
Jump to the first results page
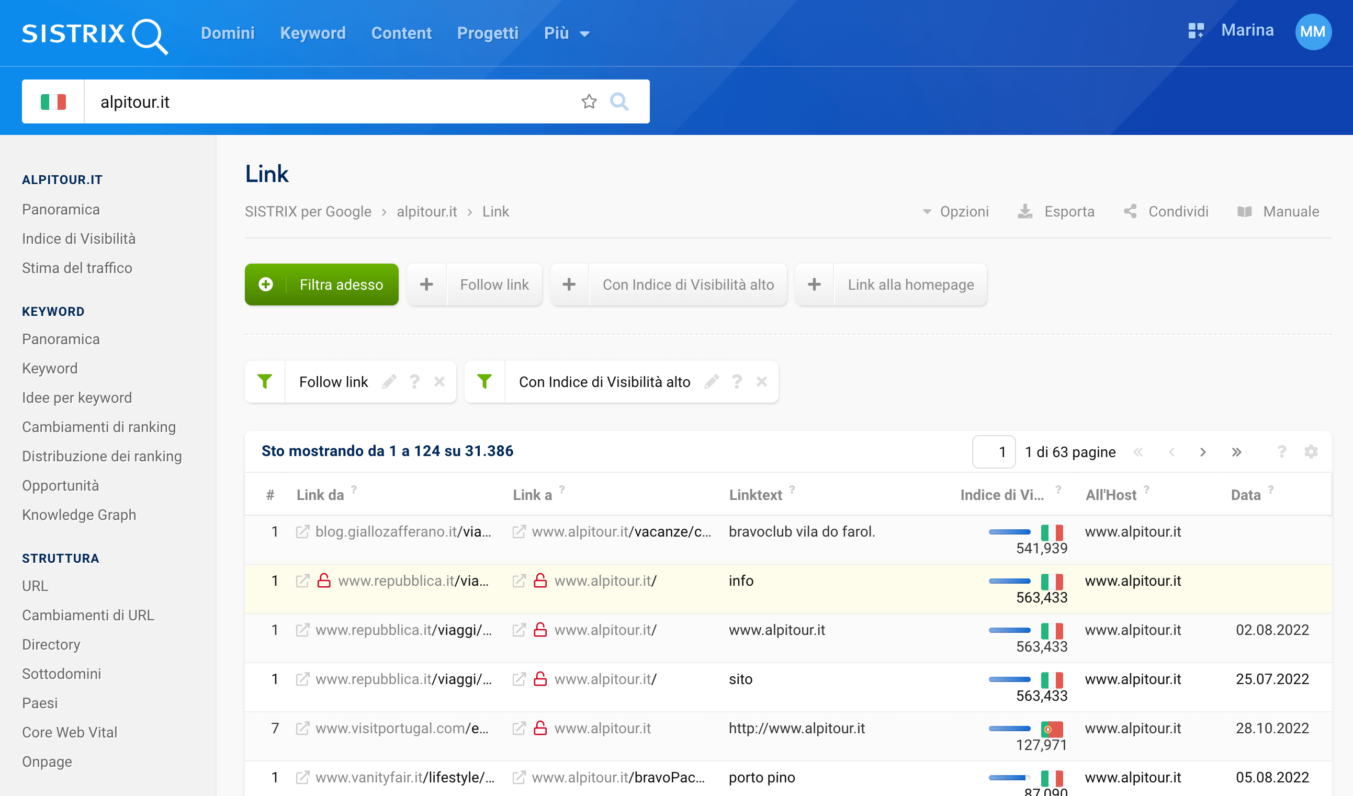pos(1138,452)
